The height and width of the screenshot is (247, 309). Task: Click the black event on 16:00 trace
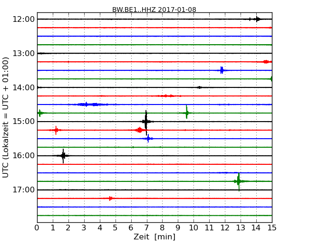click(x=63, y=156)
